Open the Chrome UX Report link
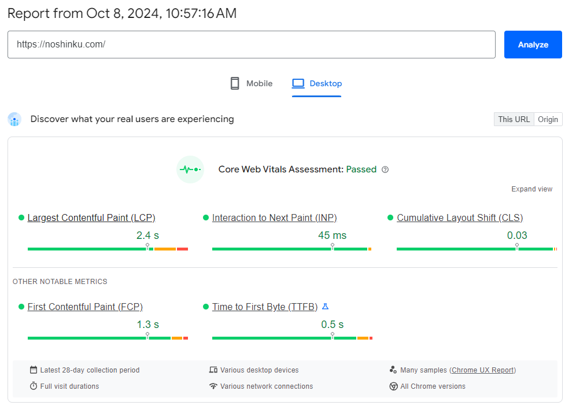Image resolution: width=576 pixels, height=409 pixels. (x=482, y=370)
